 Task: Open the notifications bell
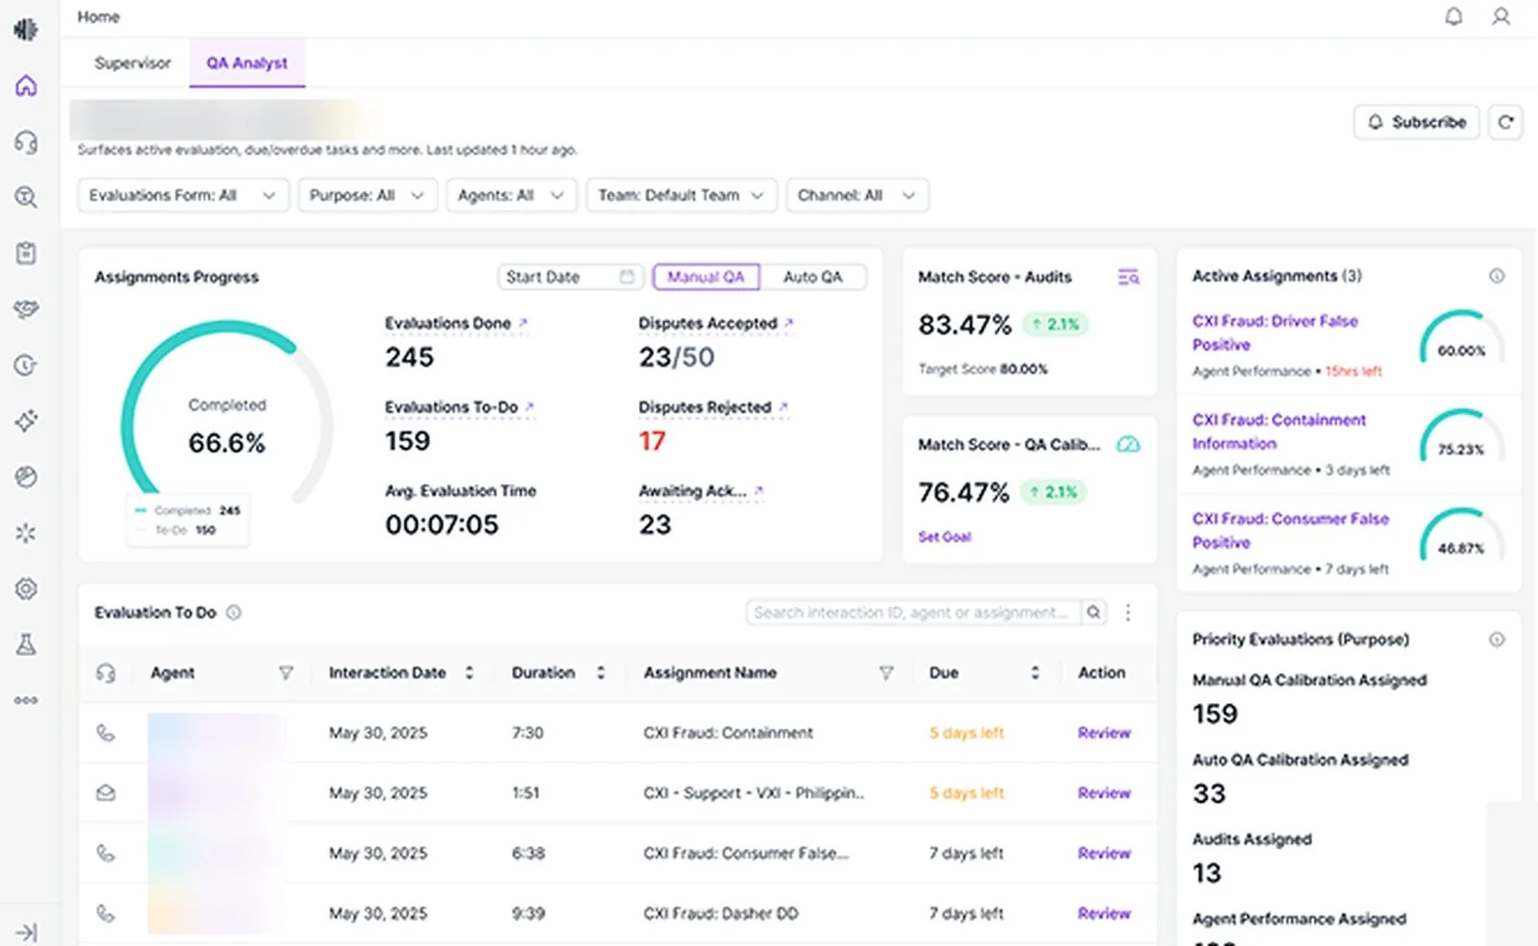[1453, 17]
